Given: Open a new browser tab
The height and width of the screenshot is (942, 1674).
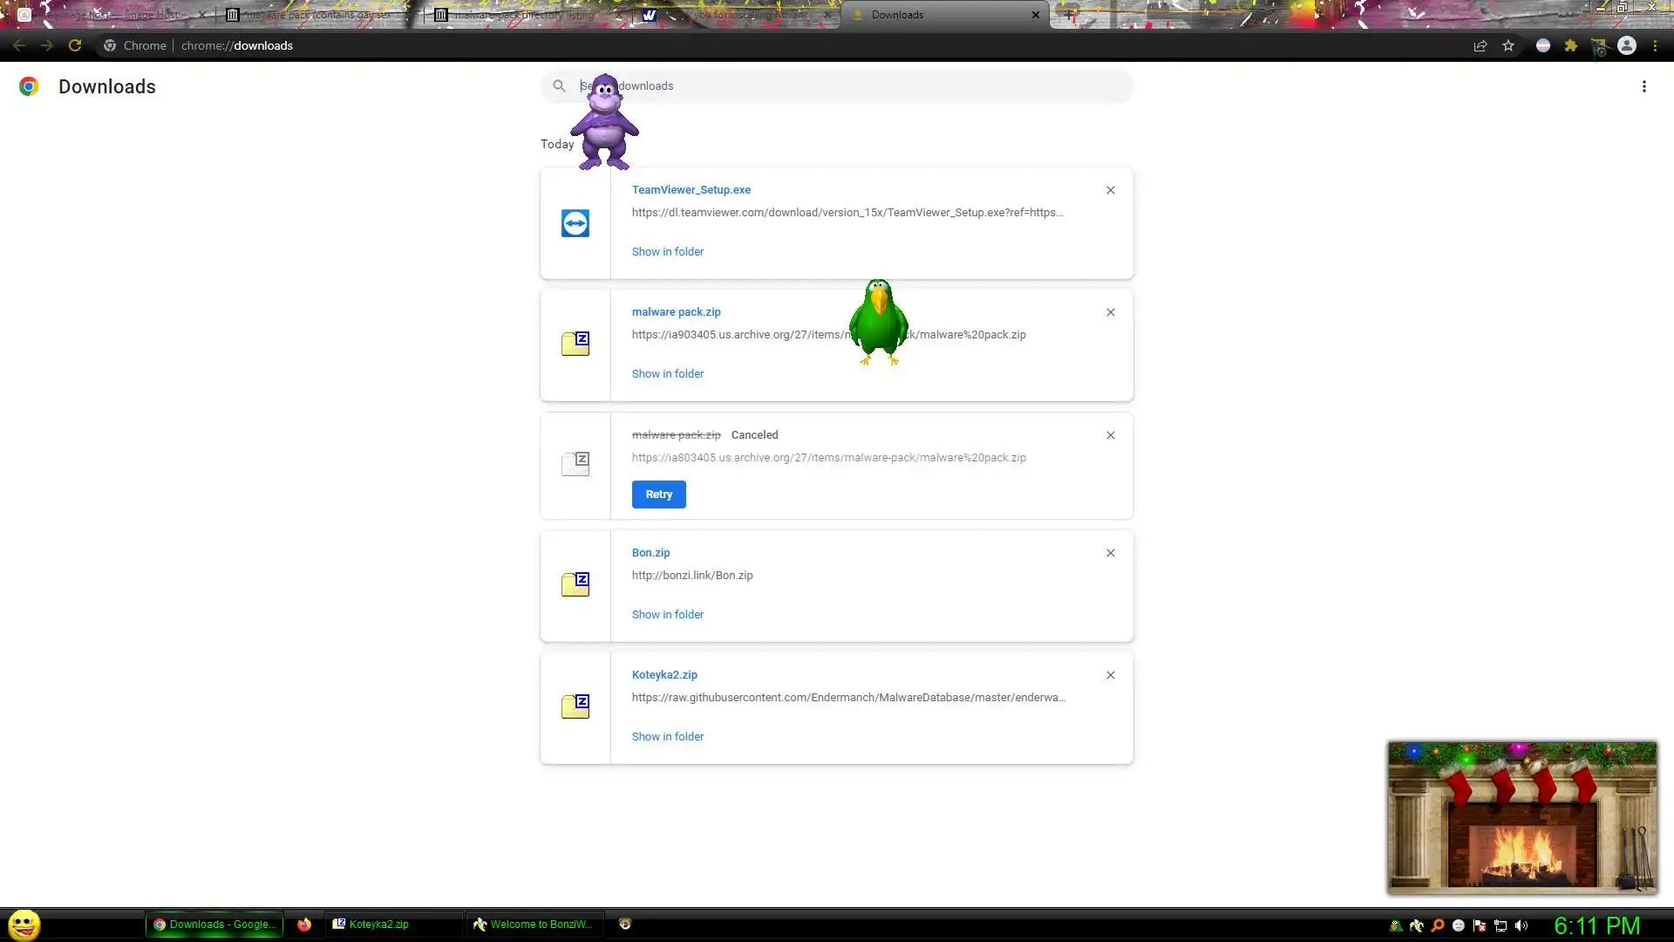Looking at the screenshot, I should pos(1069,15).
